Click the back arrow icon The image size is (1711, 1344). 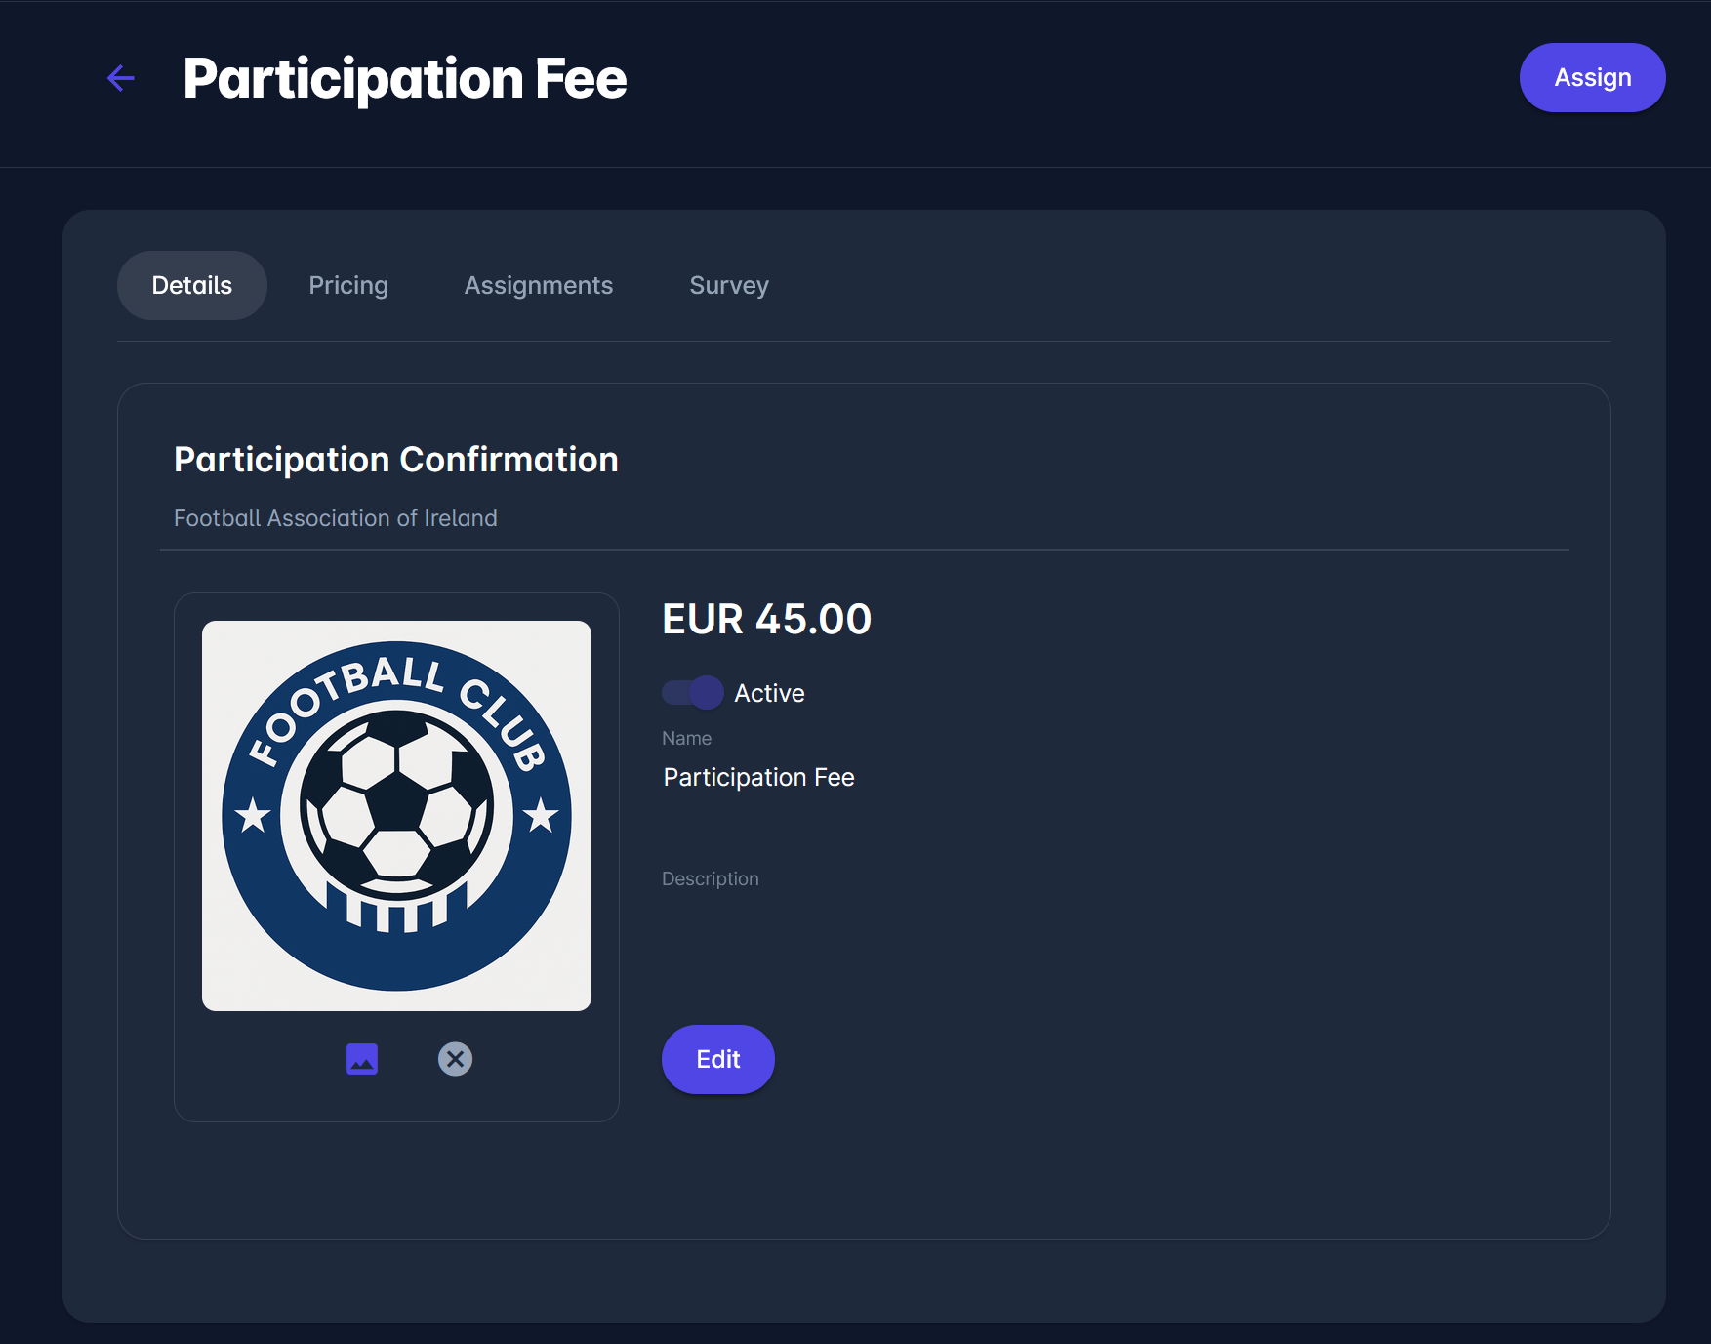click(121, 78)
